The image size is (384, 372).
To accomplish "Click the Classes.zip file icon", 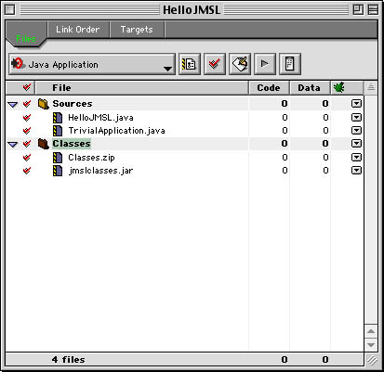I will pyautogui.click(x=58, y=158).
